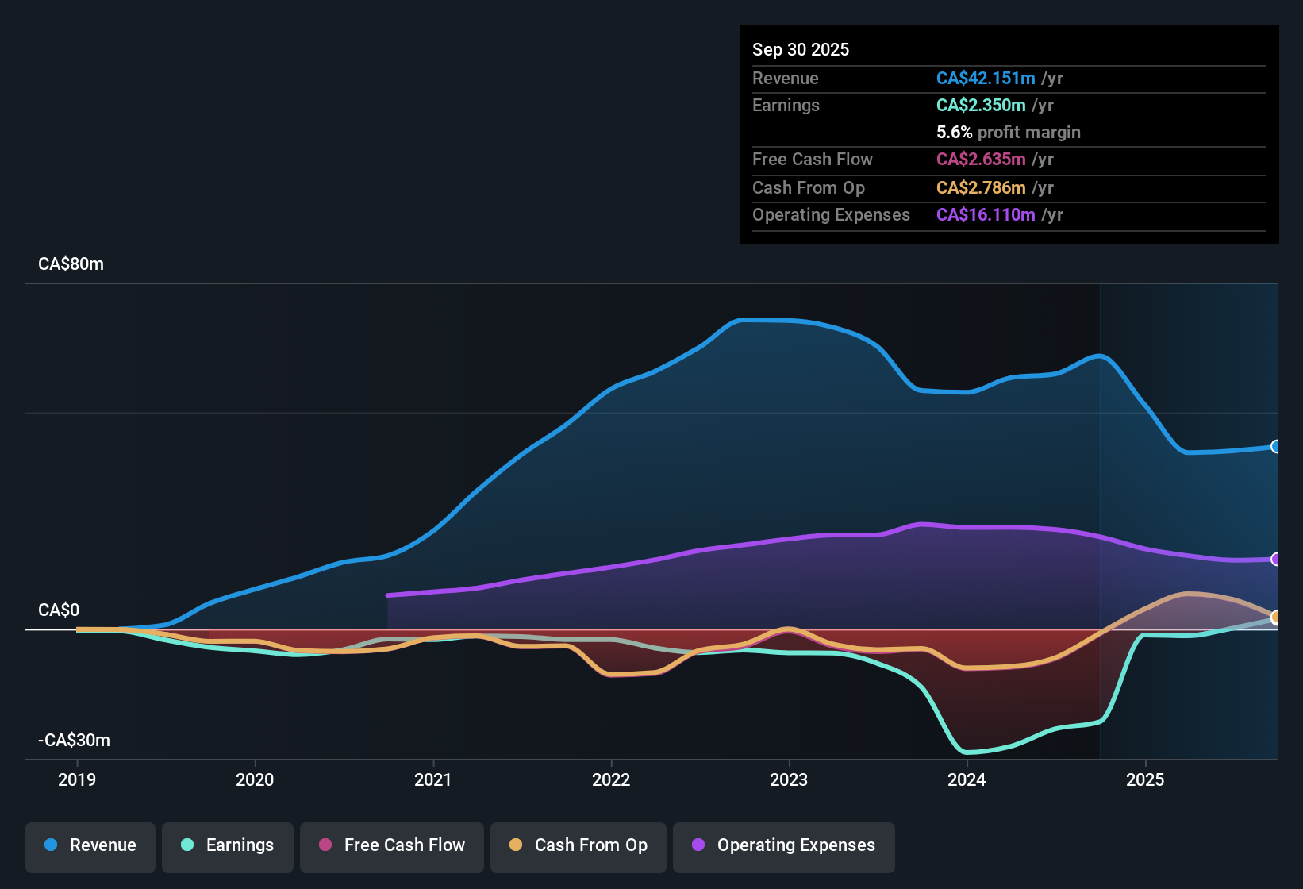Image resolution: width=1303 pixels, height=889 pixels.
Task: Click the 5.6% profit margin text
Action: pos(1008,132)
